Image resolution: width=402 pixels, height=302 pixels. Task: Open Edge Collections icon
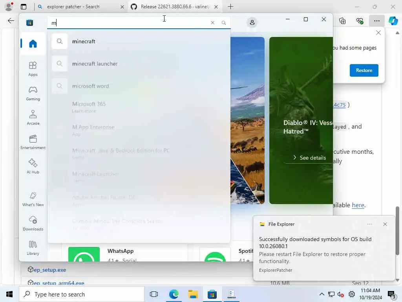342,21
